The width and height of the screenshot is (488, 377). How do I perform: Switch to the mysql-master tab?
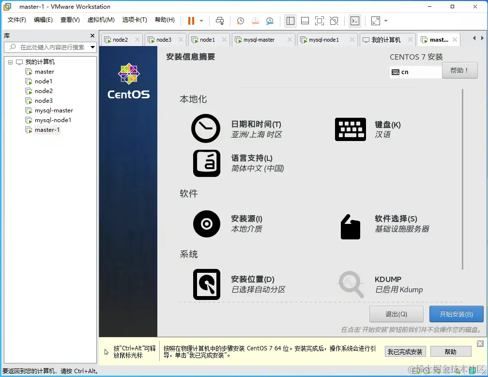coord(259,40)
